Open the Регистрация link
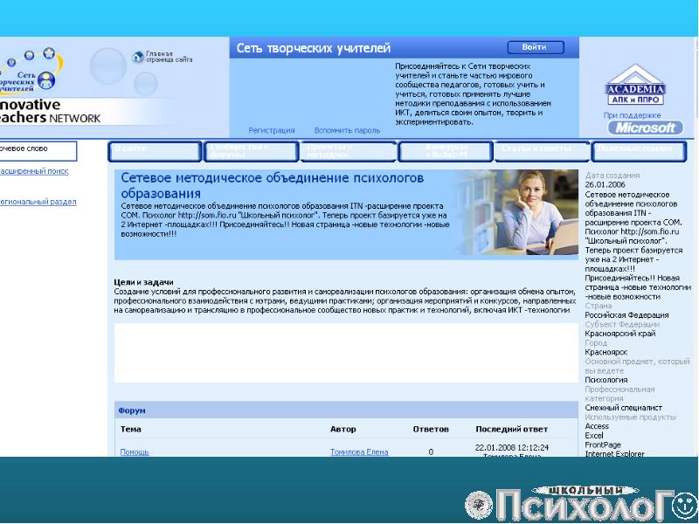This screenshot has width=699, height=524. 271,130
